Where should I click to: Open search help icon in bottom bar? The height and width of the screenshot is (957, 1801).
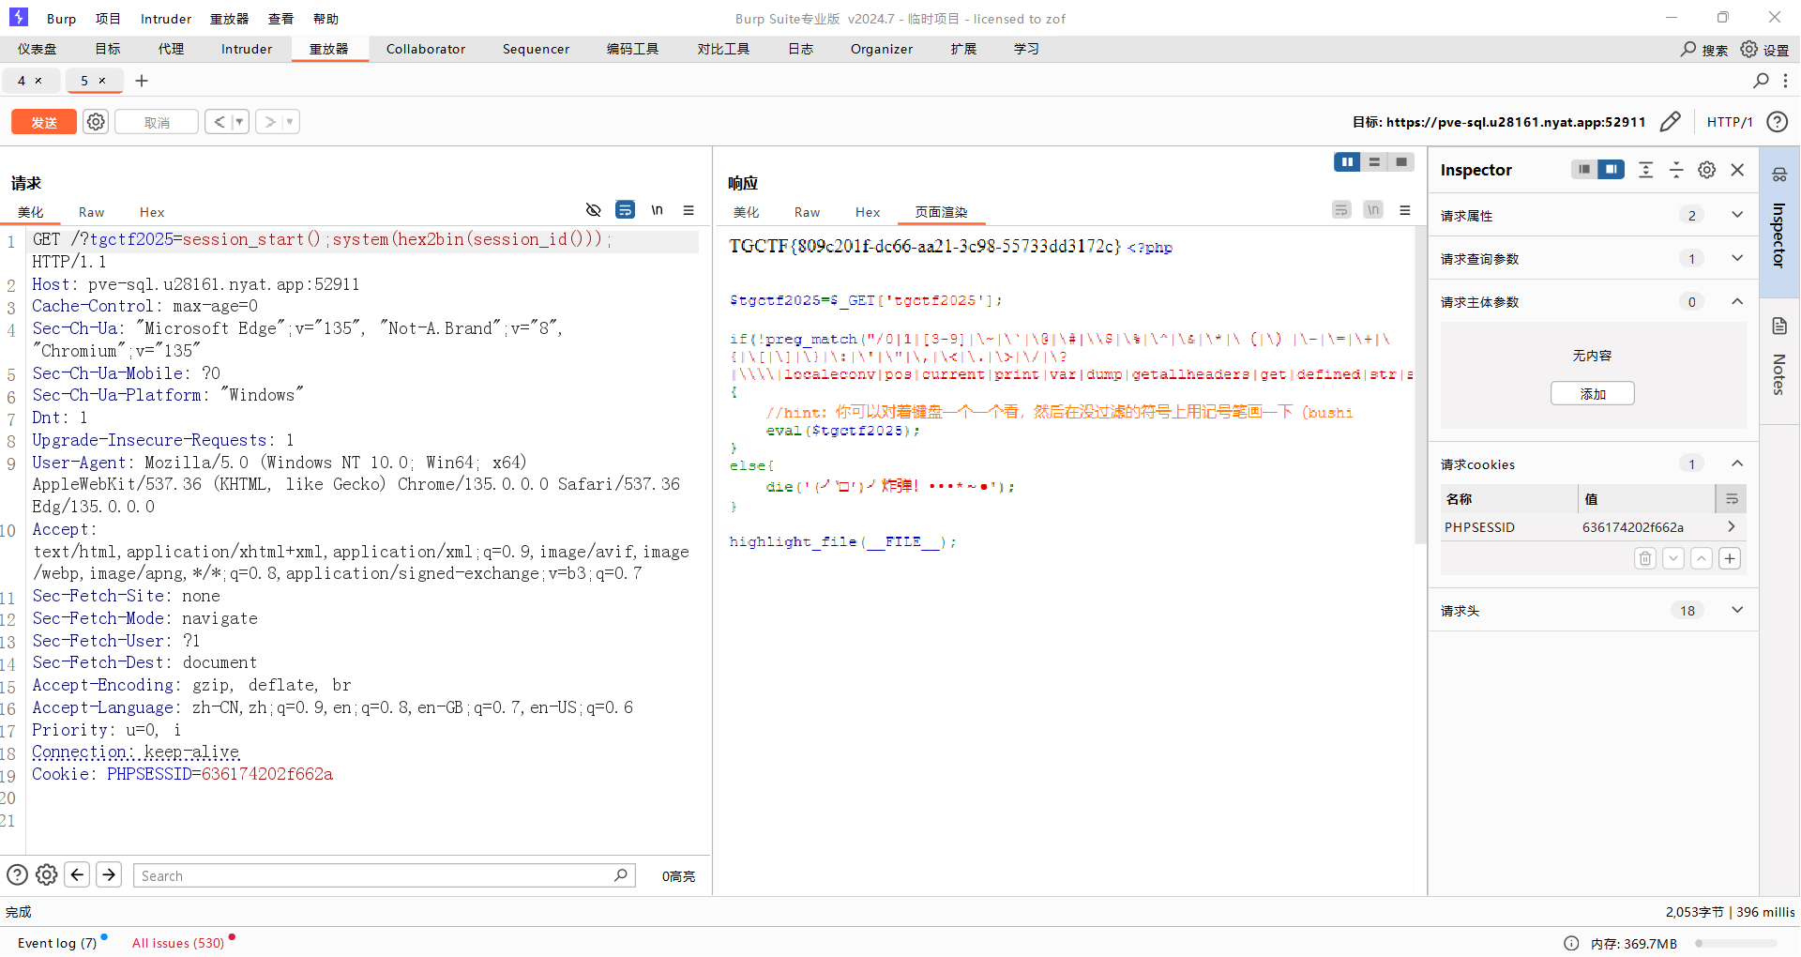point(17,875)
